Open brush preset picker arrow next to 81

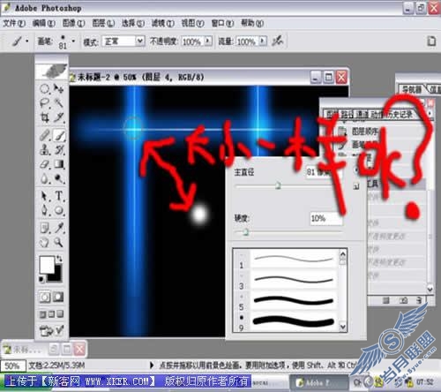tap(73, 41)
